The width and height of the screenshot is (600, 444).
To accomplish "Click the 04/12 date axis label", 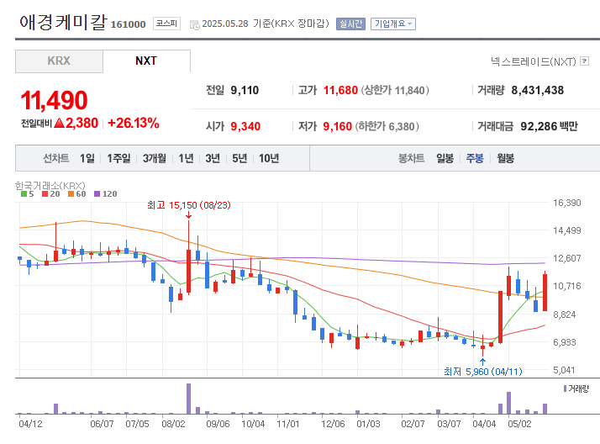I will 30,424.
